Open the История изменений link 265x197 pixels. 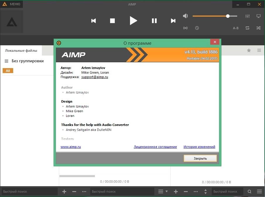(x=199, y=147)
